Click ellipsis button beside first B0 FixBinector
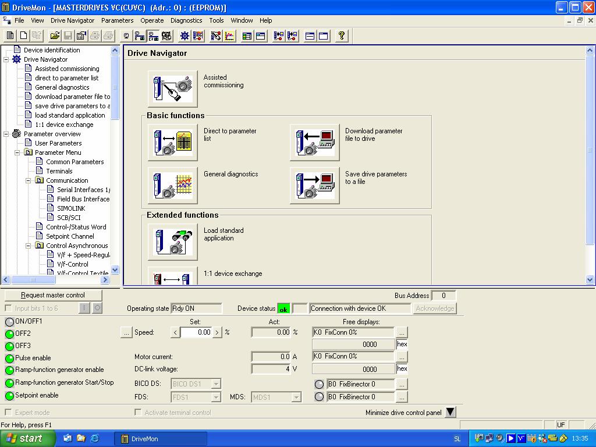596x447 pixels. point(402,384)
